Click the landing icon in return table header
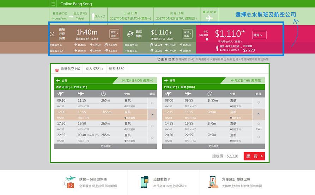Viewport: 315px width, 195px height. 188,94
